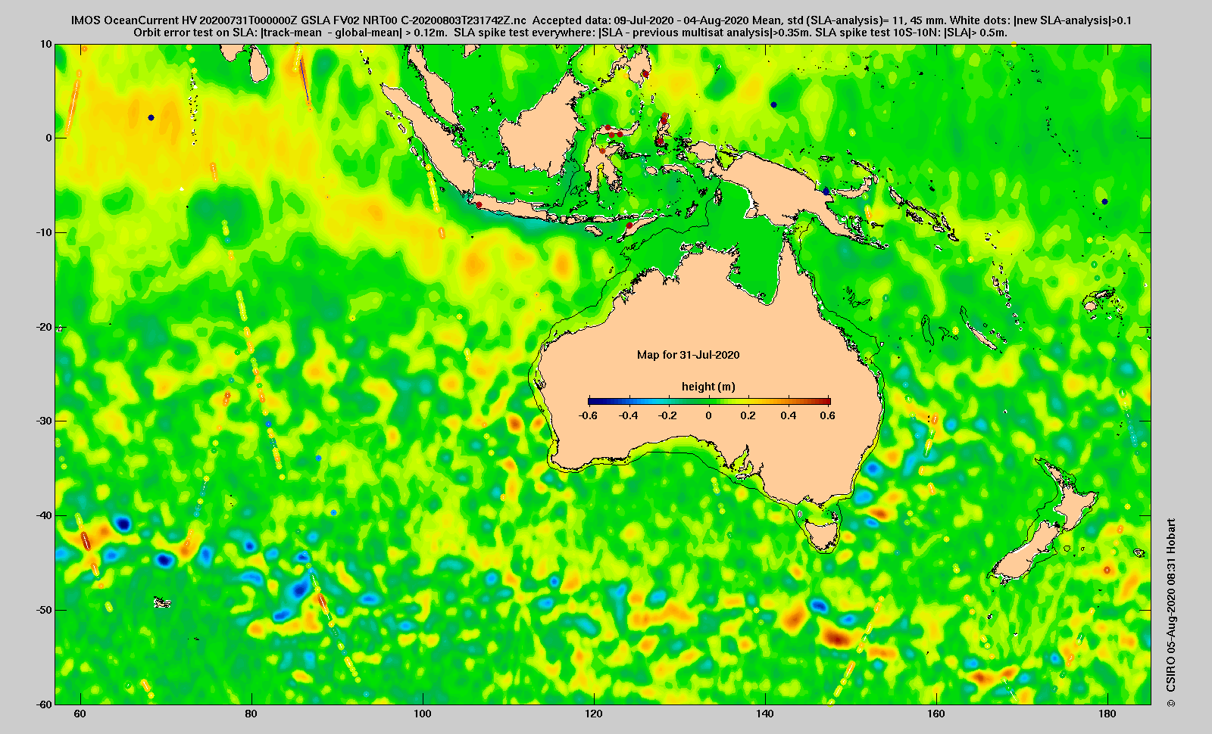Click latitude axis label 10
1212x734 pixels.
coord(46,44)
